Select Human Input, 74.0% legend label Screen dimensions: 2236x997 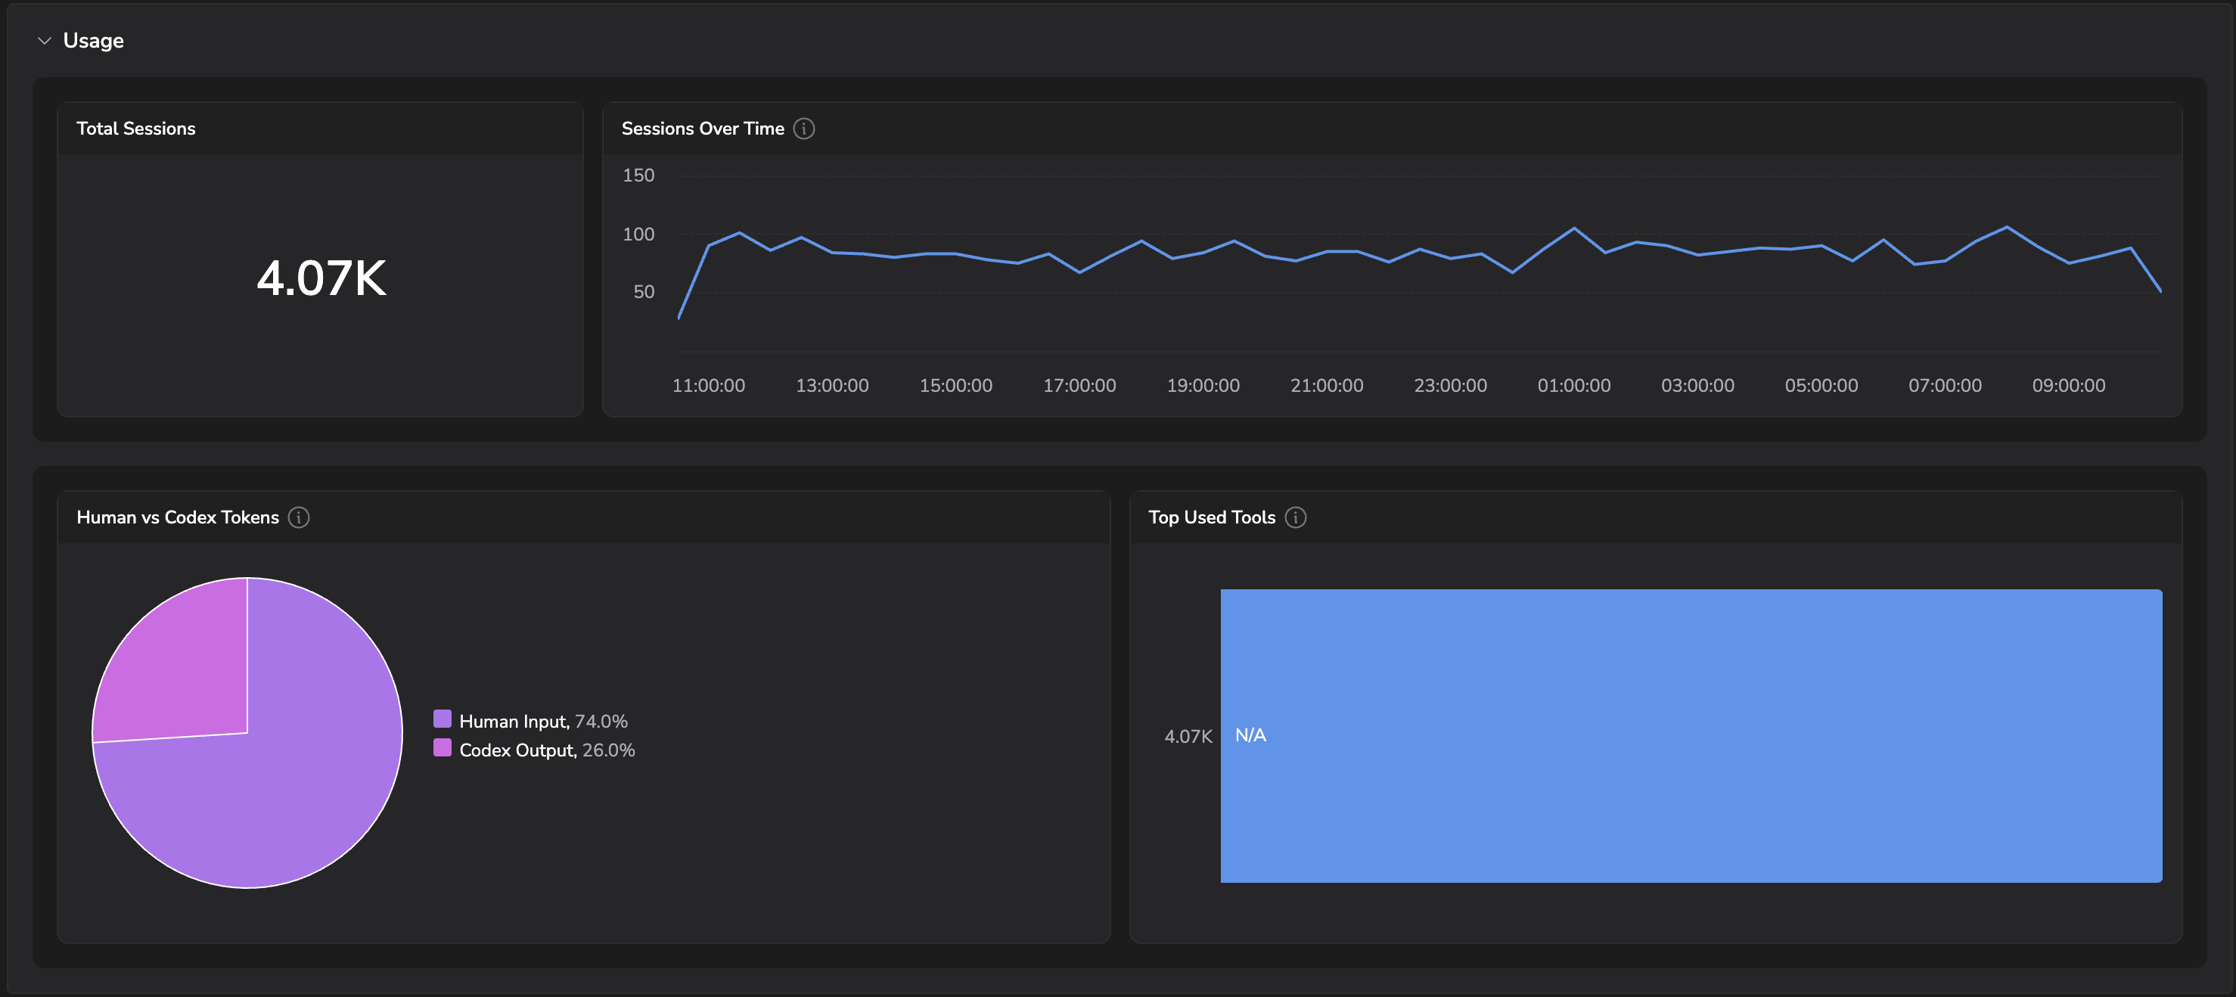543,721
